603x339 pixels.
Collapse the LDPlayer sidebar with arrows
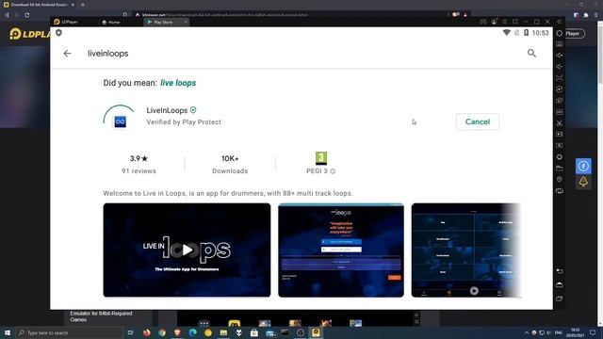click(559, 22)
